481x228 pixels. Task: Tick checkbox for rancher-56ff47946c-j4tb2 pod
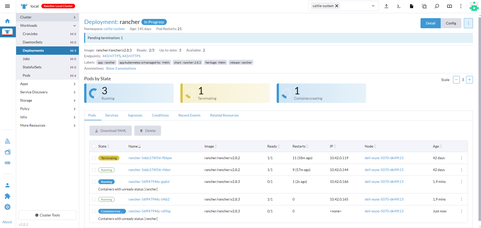pyautogui.click(x=94, y=199)
